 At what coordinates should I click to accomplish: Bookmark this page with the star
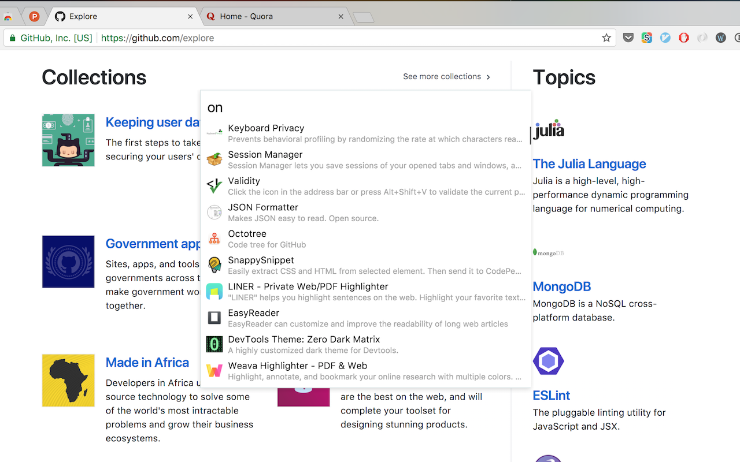coord(606,38)
